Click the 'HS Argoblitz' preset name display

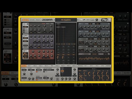point(66,20)
